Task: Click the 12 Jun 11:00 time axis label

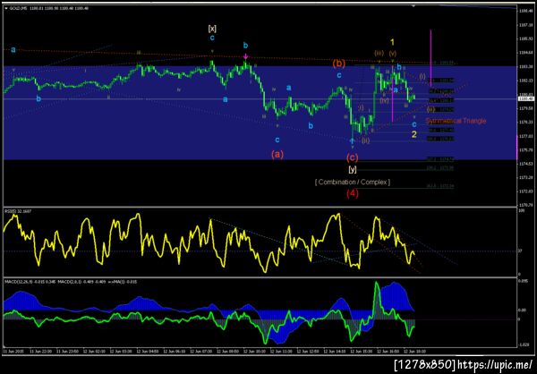Action: 282,352
